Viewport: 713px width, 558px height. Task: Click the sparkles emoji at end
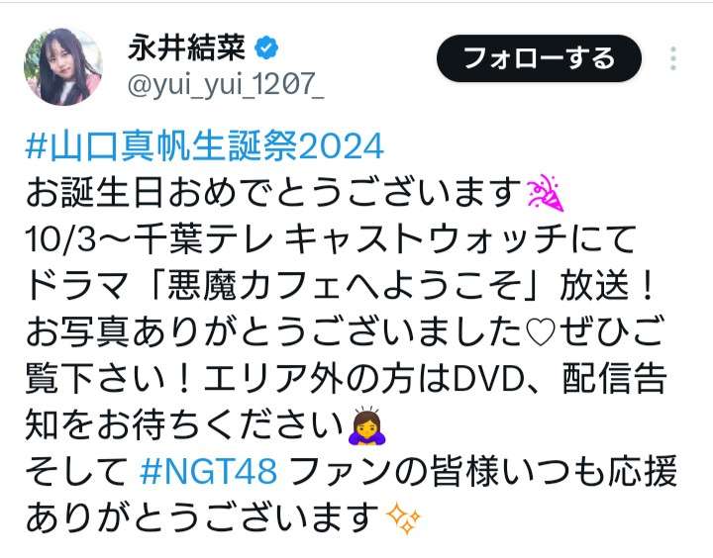coord(403,518)
